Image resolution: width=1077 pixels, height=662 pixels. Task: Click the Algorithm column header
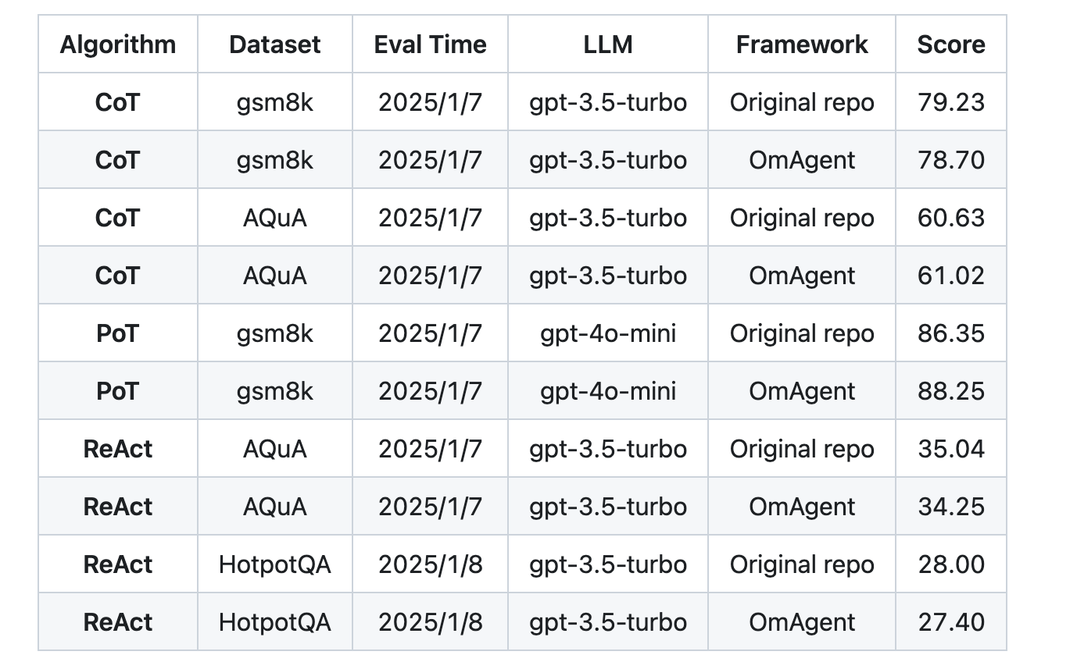pos(118,44)
